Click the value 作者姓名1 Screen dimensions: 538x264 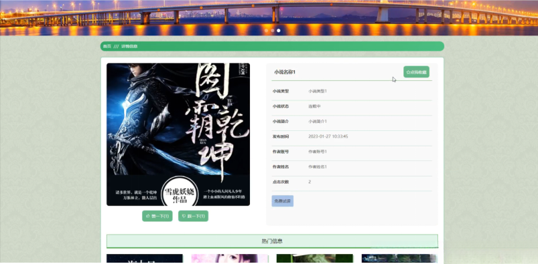point(318,167)
